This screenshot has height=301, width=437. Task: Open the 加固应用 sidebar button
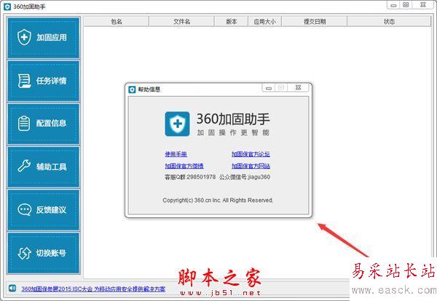44,38
